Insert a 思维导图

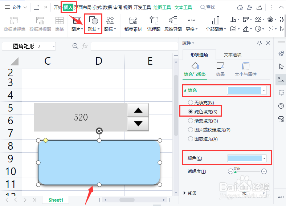coord(173,24)
